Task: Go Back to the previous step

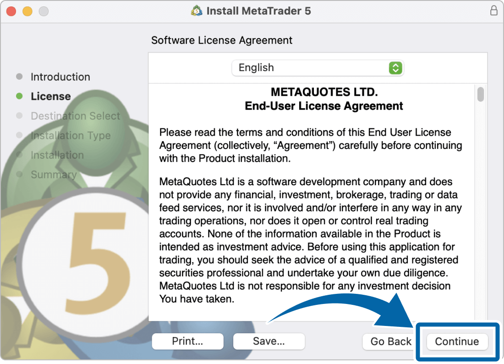Action: click(390, 341)
